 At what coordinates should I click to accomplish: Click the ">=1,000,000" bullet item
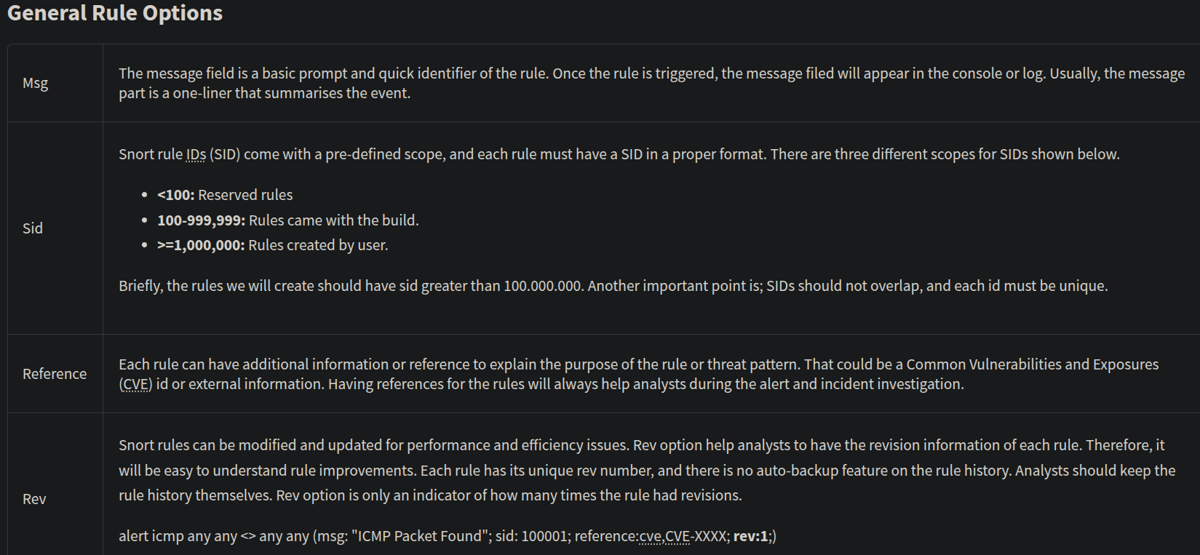click(x=272, y=245)
